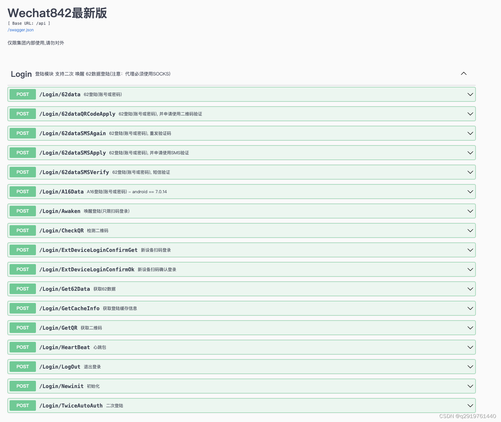Expand the /Login/Newinit row chevron
Viewport: 501px width, 422px height.
(x=470, y=386)
